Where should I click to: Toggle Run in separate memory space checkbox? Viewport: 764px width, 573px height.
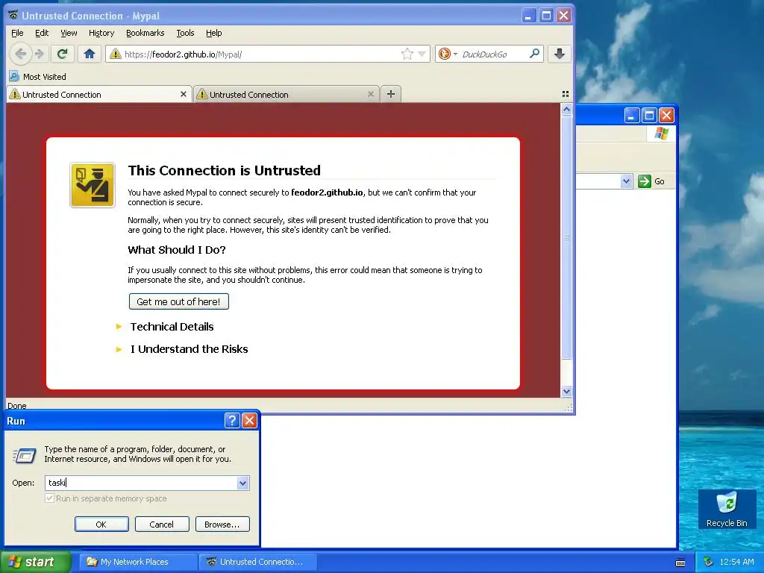(x=49, y=498)
